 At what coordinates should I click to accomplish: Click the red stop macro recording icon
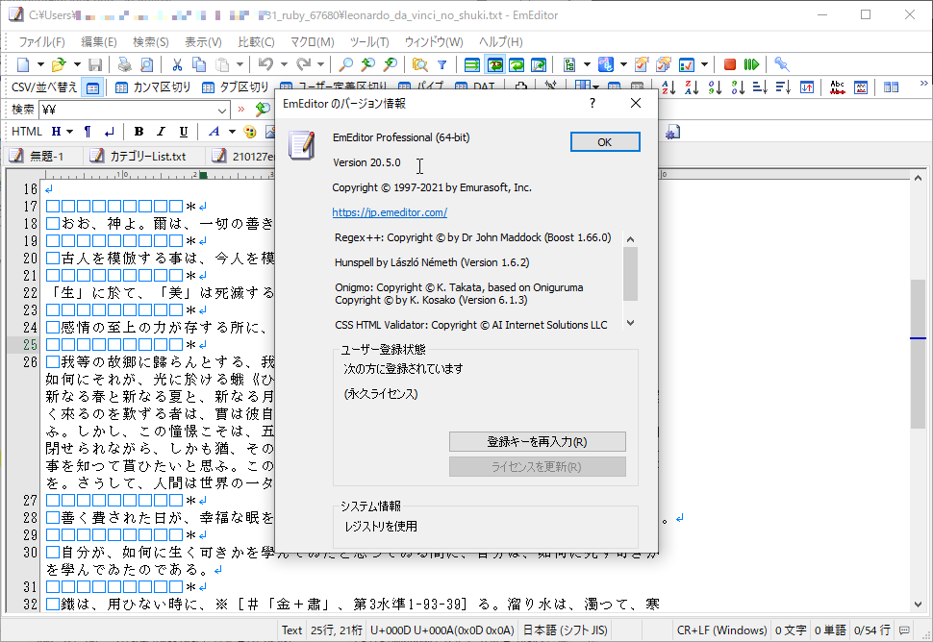pos(729,64)
